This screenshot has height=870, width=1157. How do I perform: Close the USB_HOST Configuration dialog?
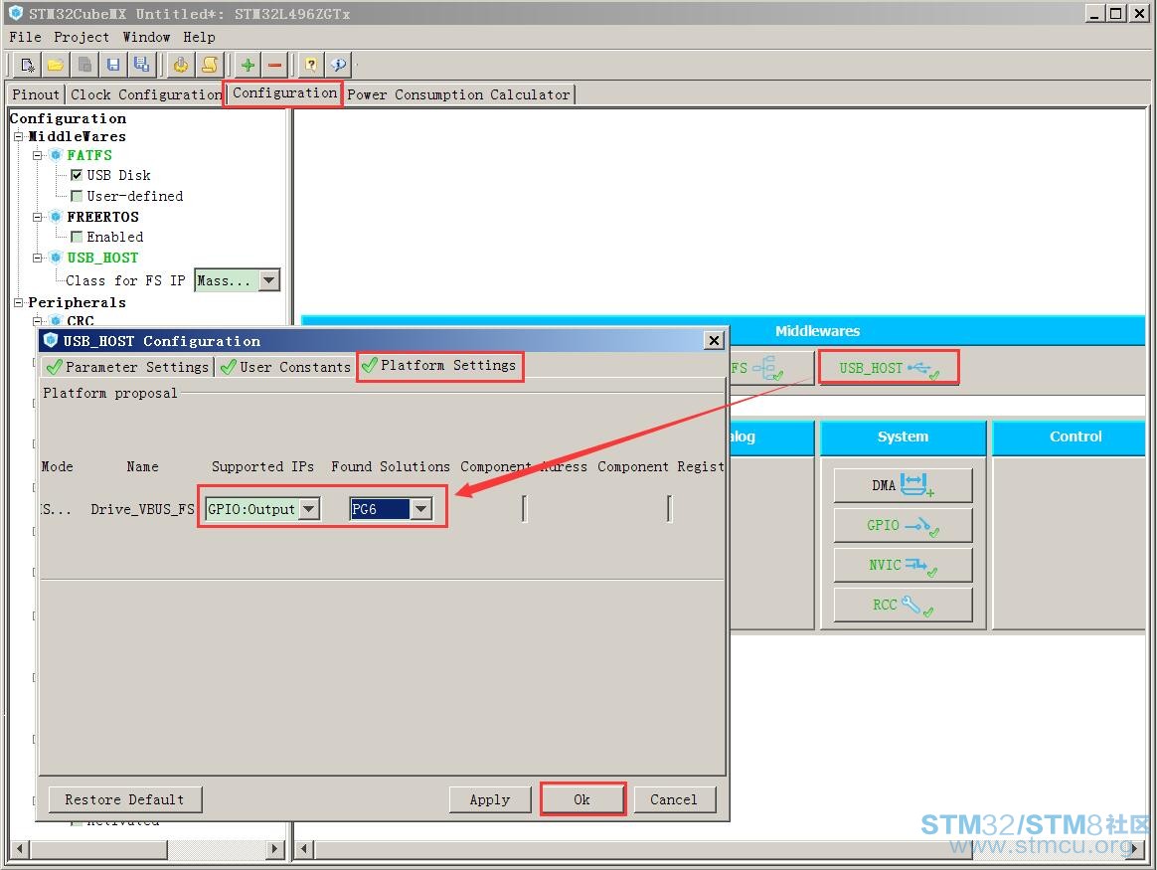tap(714, 340)
